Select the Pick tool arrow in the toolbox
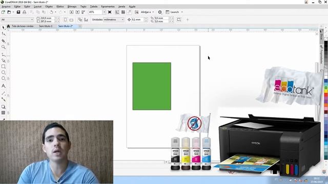328x184 pixels. pyautogui.click(x=4, y=28)
